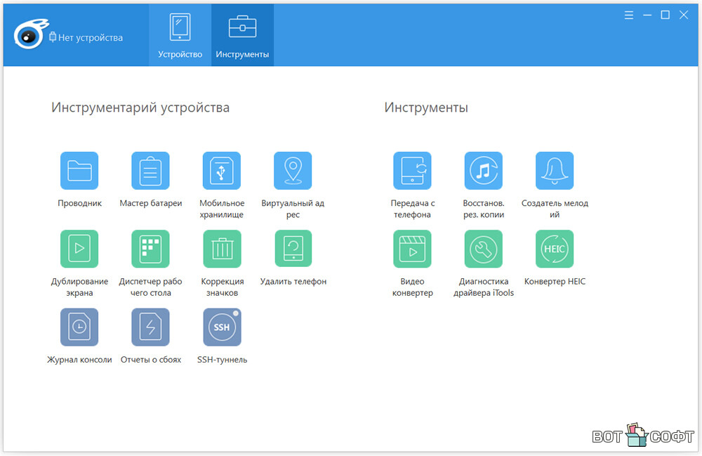Image resolution: width=702 pixels, height=456 pixels.
Task: Open Создатель мелодий ringtone maker
Action: click(555, 171)
